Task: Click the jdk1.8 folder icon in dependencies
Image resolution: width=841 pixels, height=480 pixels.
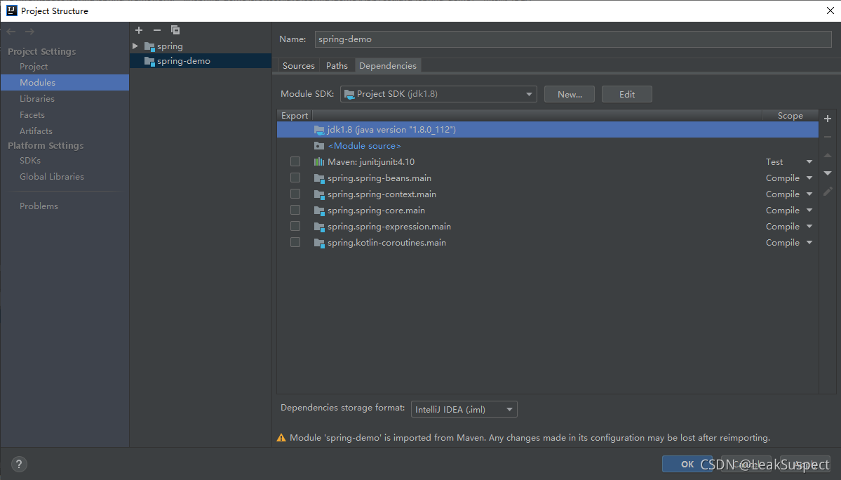Action: (319, 130)
